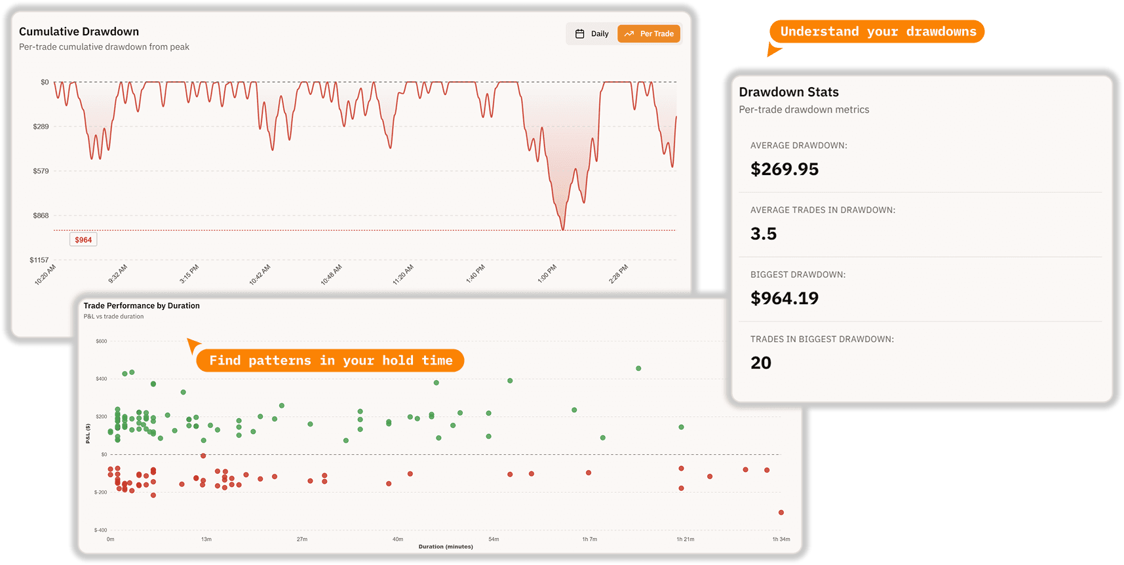The height and width of the screenshot is (565, 1124).
Task: Click 'TRADES IN BIGGEST DRAWDOWN:' label
Action: (x=822, y=340)
